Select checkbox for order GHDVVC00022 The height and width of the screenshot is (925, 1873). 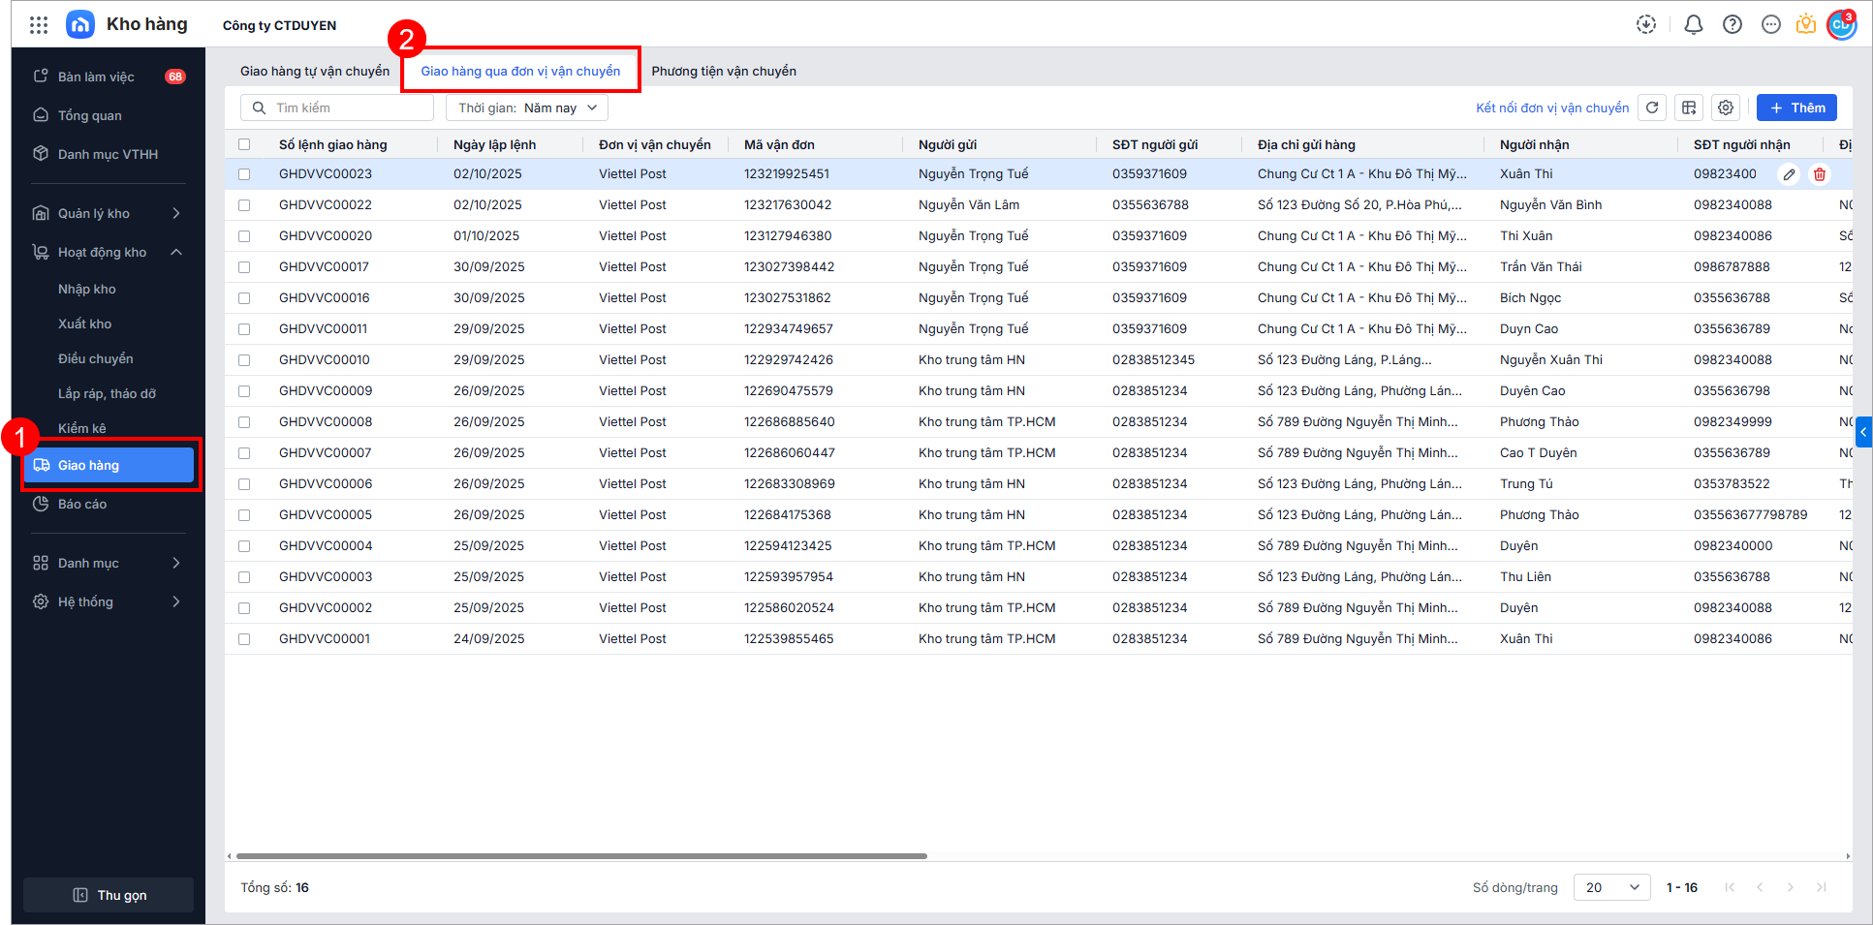tap(244, 205)
